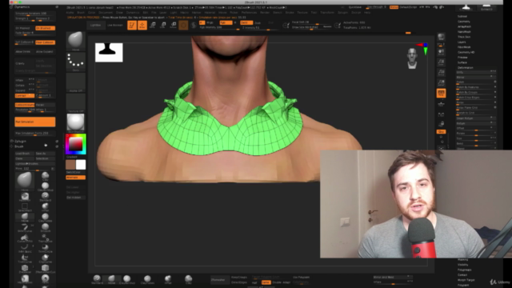512x288 pixels.
Task: Select CurveTriFill brush icon
Action: (x=25, y=238)
